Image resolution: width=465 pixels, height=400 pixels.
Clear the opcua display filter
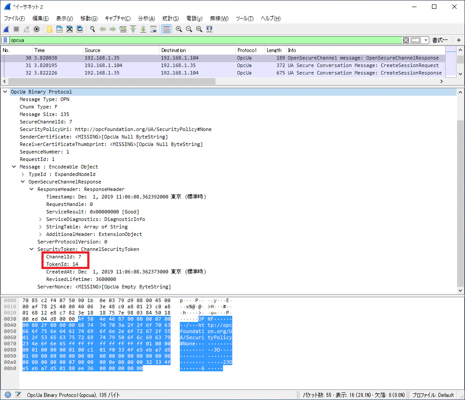[405, 40]
